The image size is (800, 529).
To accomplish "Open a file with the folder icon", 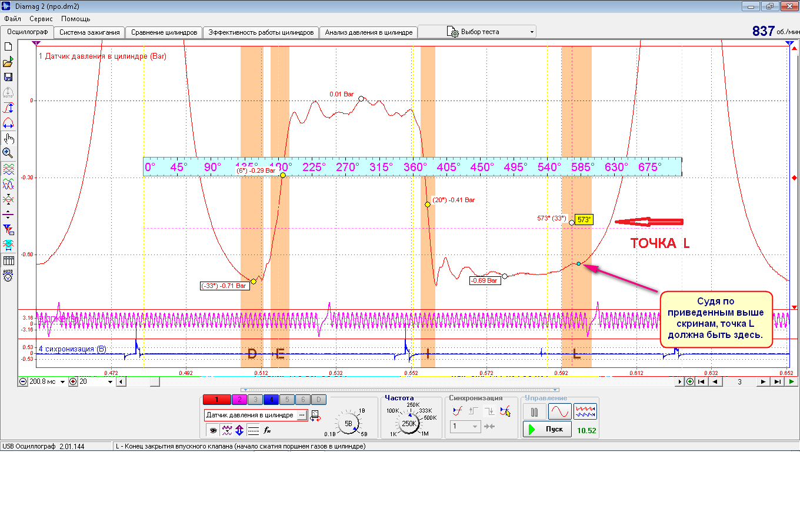I will 8,62.
